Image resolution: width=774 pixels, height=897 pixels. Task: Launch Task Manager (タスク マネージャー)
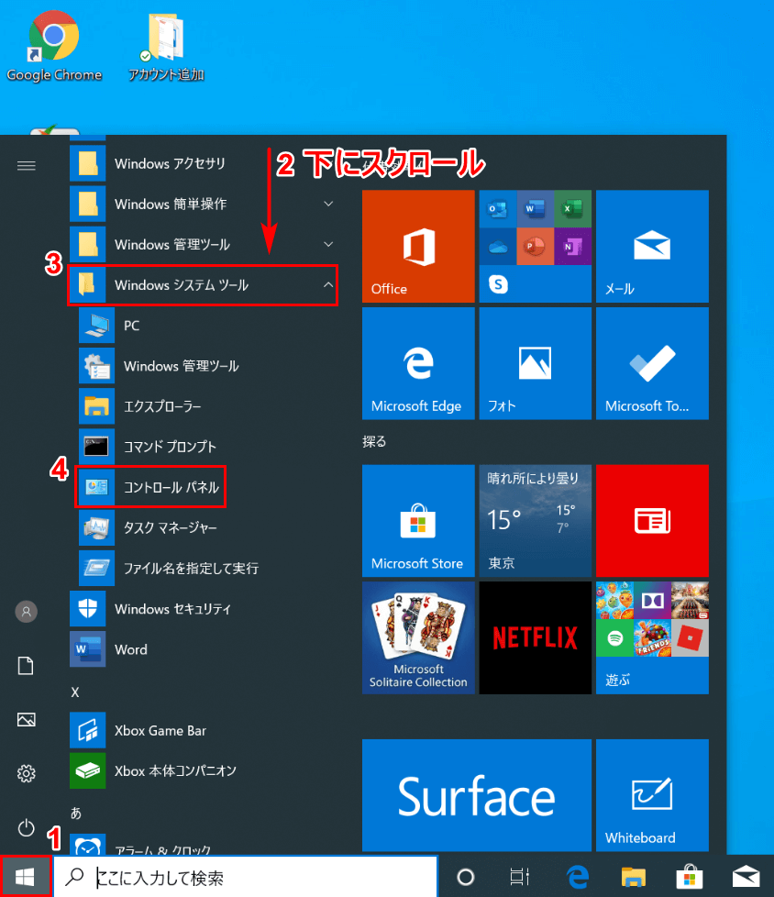pyautogui.click(x=206, y=527)
